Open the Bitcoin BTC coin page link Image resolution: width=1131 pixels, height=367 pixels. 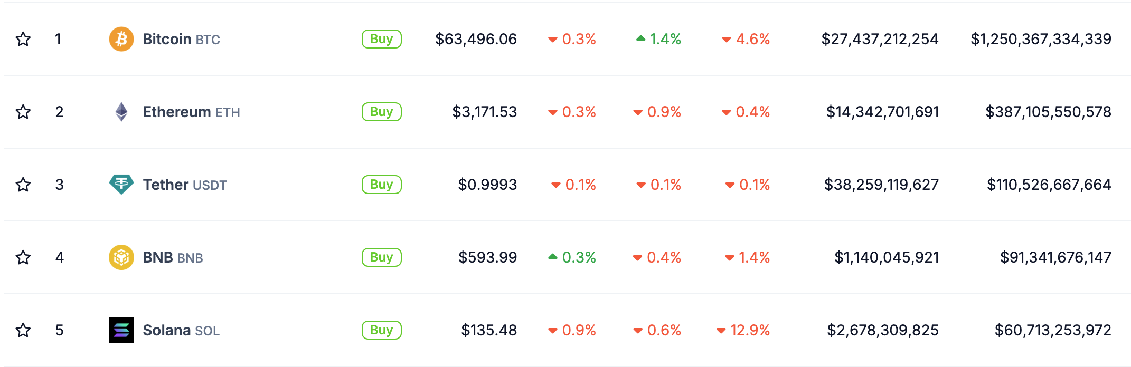point(181,39)
